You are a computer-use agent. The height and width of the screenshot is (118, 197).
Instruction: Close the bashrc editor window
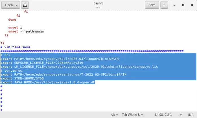[192, 5]
